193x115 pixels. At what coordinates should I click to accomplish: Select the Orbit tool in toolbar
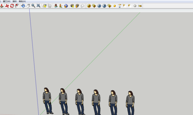tap(23, 6)
